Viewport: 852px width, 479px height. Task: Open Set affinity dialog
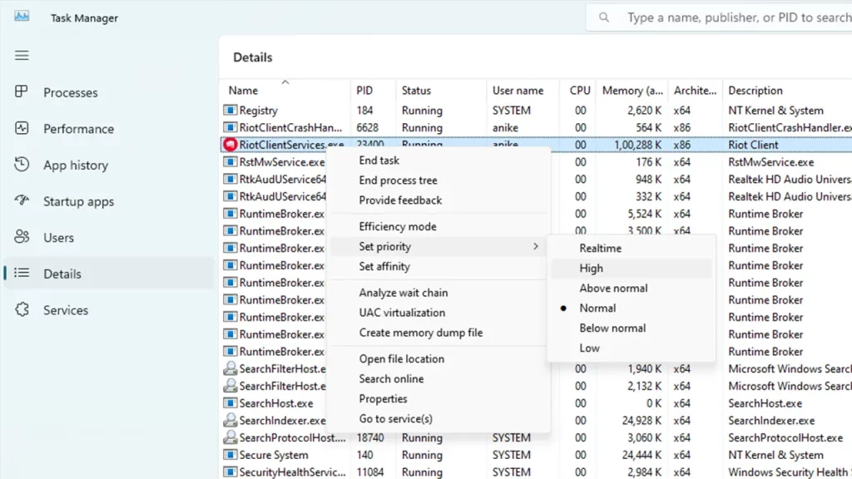[x=438, y=267]
